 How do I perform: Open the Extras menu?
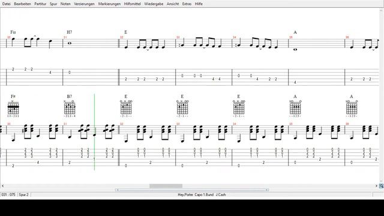click(187, 4)
